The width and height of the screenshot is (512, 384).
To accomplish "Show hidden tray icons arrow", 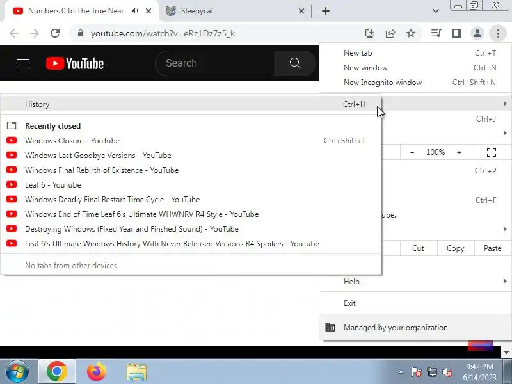I will [x=401, y=372].
